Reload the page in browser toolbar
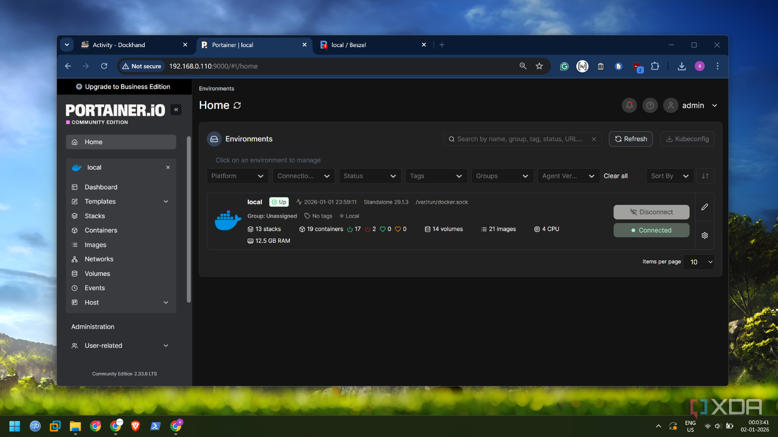Image resolution: width=778 pixels, height=437 pixels. click(x=104, y=66)
